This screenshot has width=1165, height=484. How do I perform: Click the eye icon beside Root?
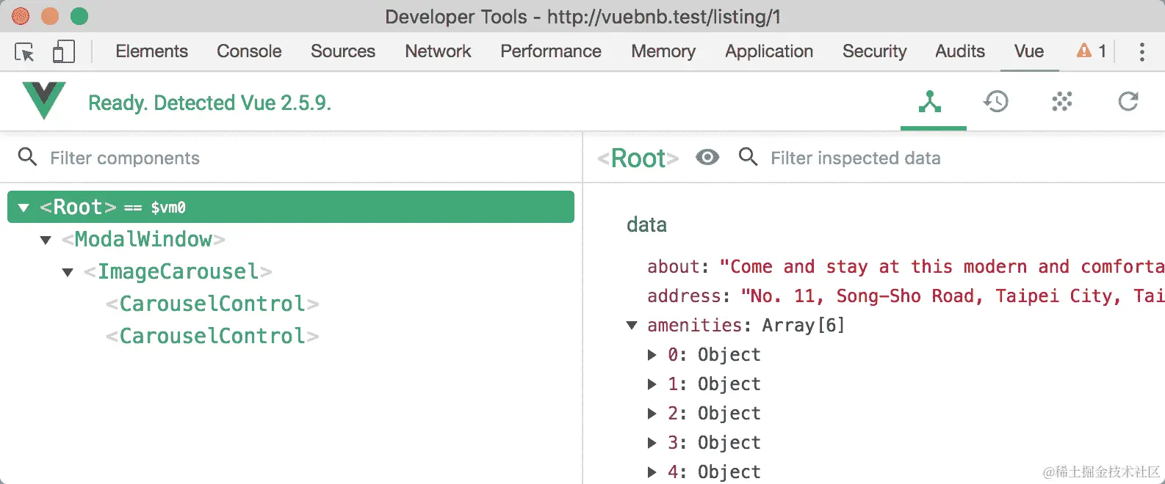pos(707,158)
